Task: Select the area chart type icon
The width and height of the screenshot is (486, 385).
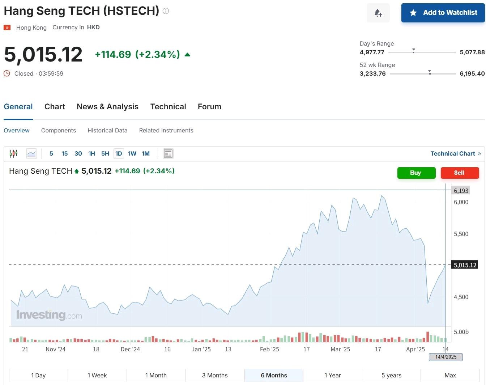Action: [x=31, y=154]
